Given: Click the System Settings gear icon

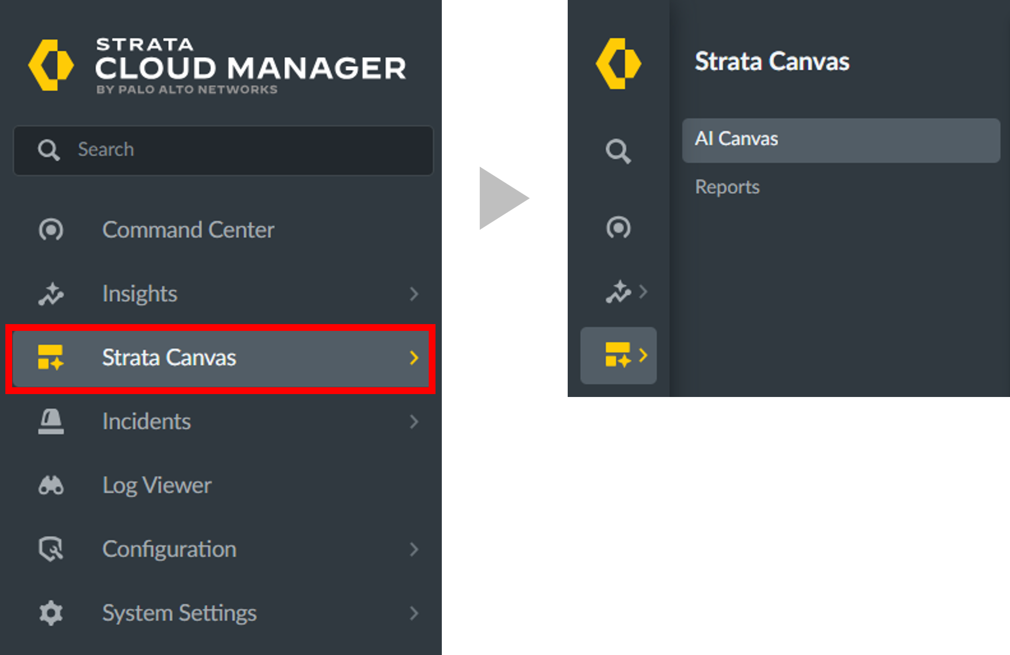Looking at the screenshot, I should (51, 613).
